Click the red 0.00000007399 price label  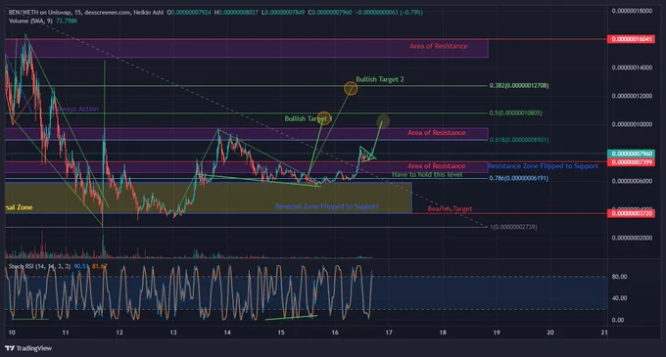[x=631, y=162]
